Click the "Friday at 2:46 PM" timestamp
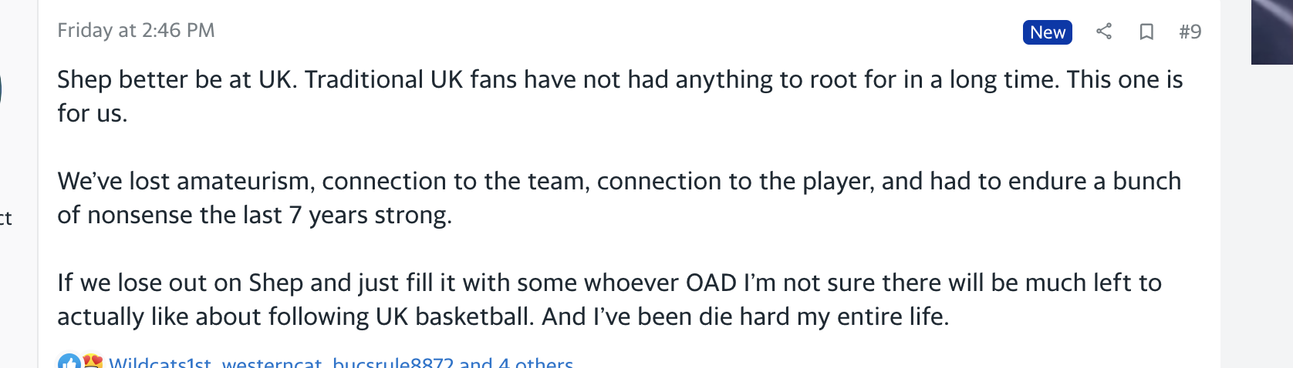Viewport: 1293px width, 368px height. click(136, 30)
